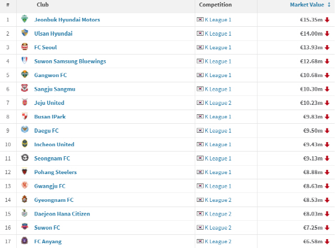Click the red down arrow beside €9.50m

[327, 131]
